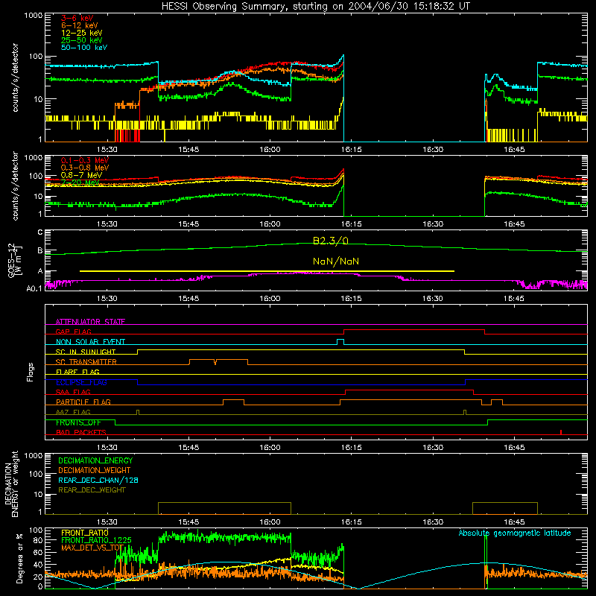Click the SC_TRANSMITTER flag label
596x596 pixels.
[x=86, y=362]
